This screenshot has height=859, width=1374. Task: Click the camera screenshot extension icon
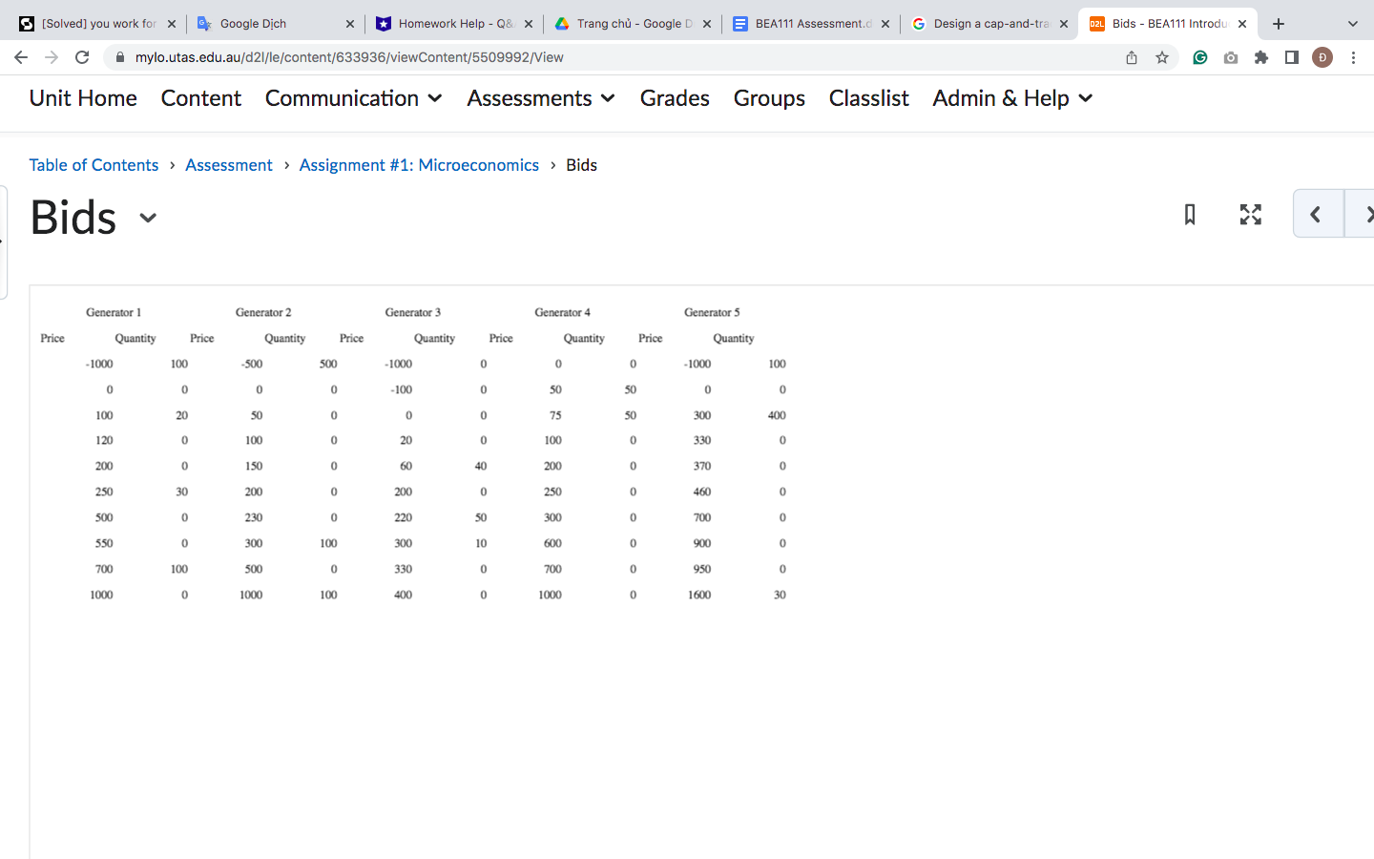pos(1231,57)
